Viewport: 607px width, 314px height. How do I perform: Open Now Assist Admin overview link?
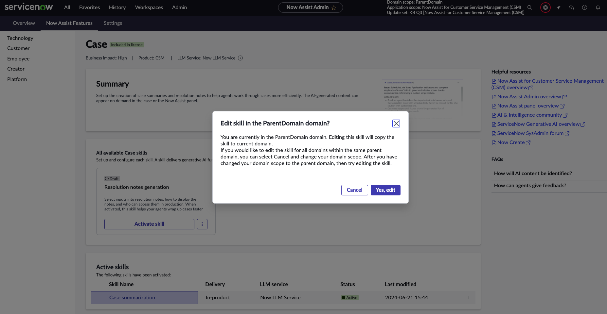529,97
